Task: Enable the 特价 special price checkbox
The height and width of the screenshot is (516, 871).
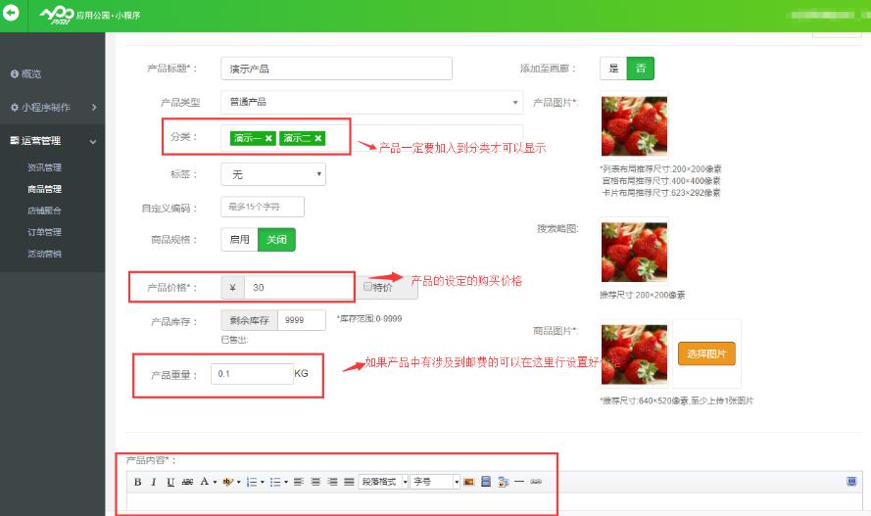Action: [x=368, y=287]
